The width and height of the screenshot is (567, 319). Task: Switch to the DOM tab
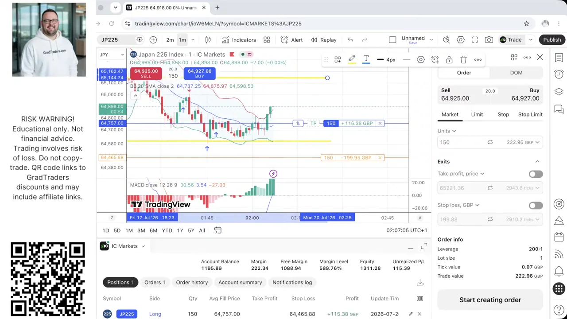tap(516, 73)
